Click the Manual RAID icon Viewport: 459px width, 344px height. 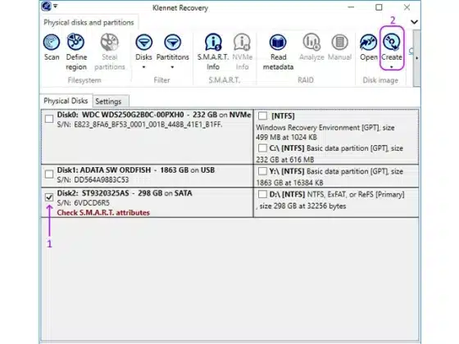[x=339, y=42]
